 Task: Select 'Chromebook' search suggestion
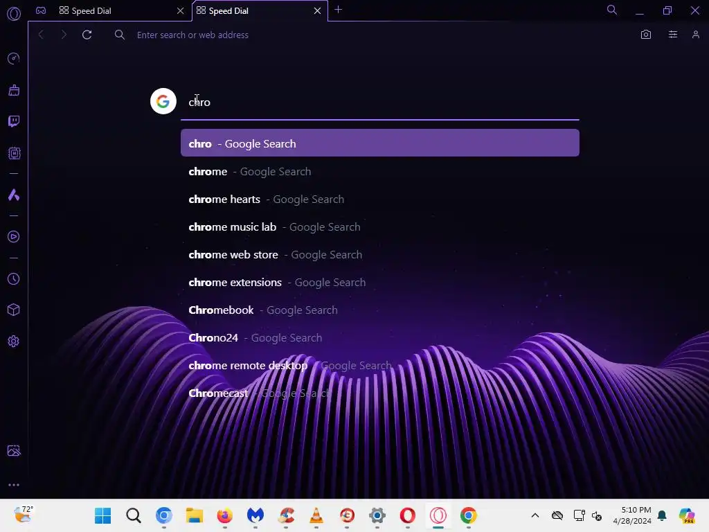(380, 310)
